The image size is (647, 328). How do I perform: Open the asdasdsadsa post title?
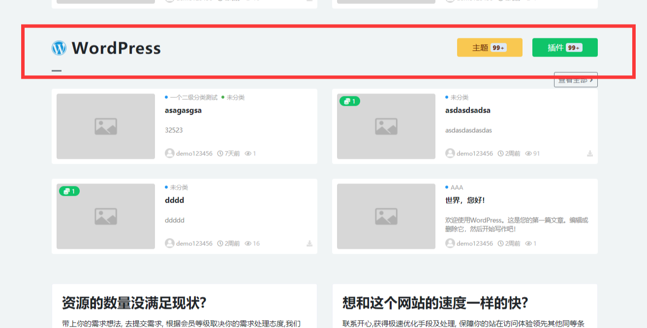[467, 111]
